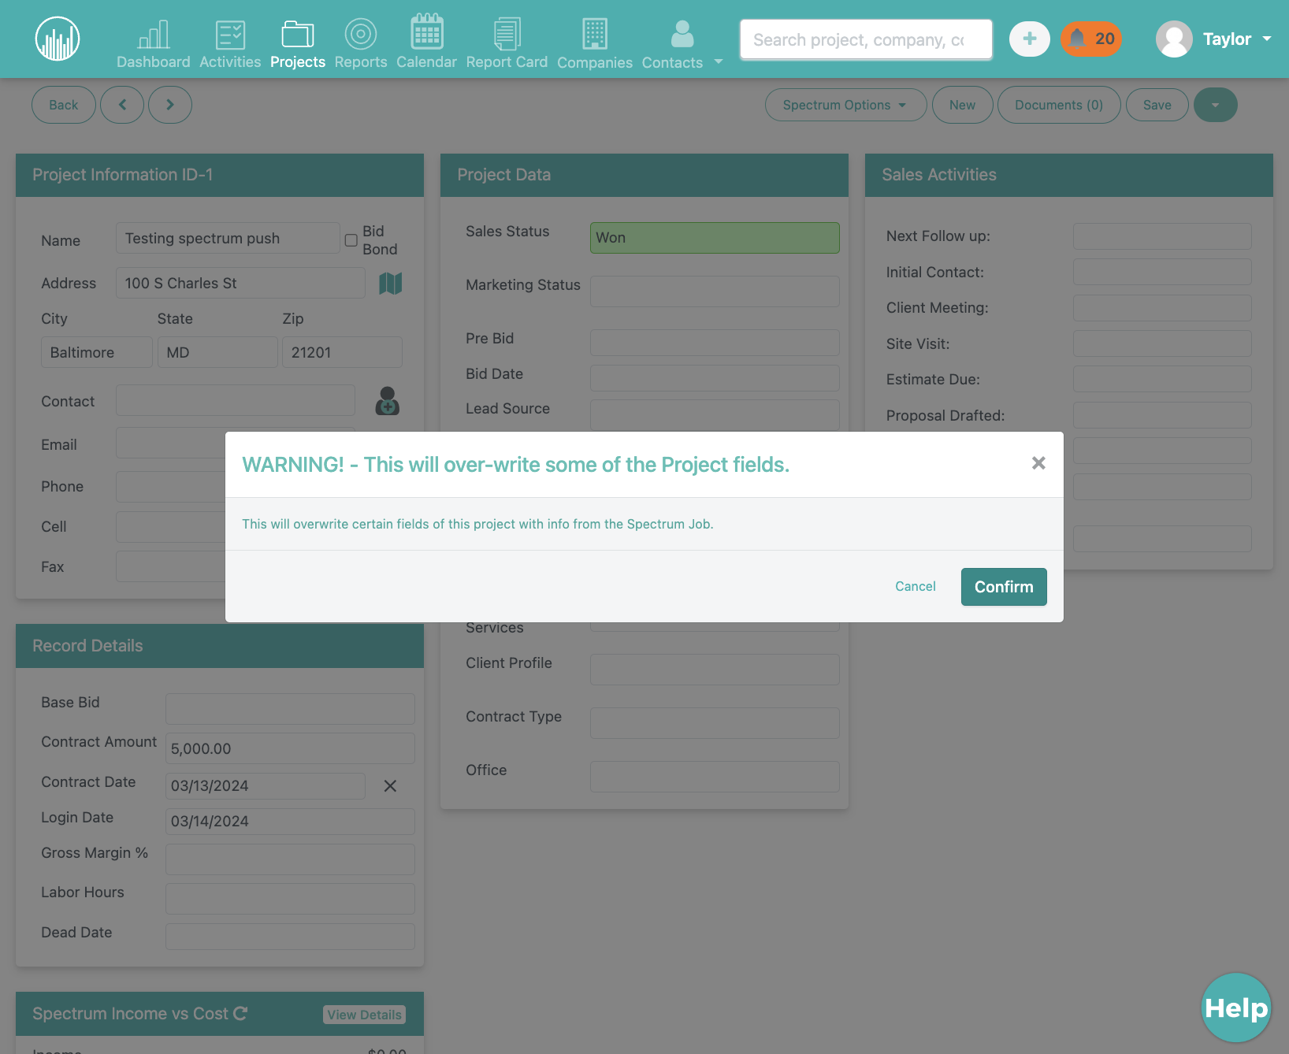
Task: Click the Back button
Action: click(x=64, y=105)
